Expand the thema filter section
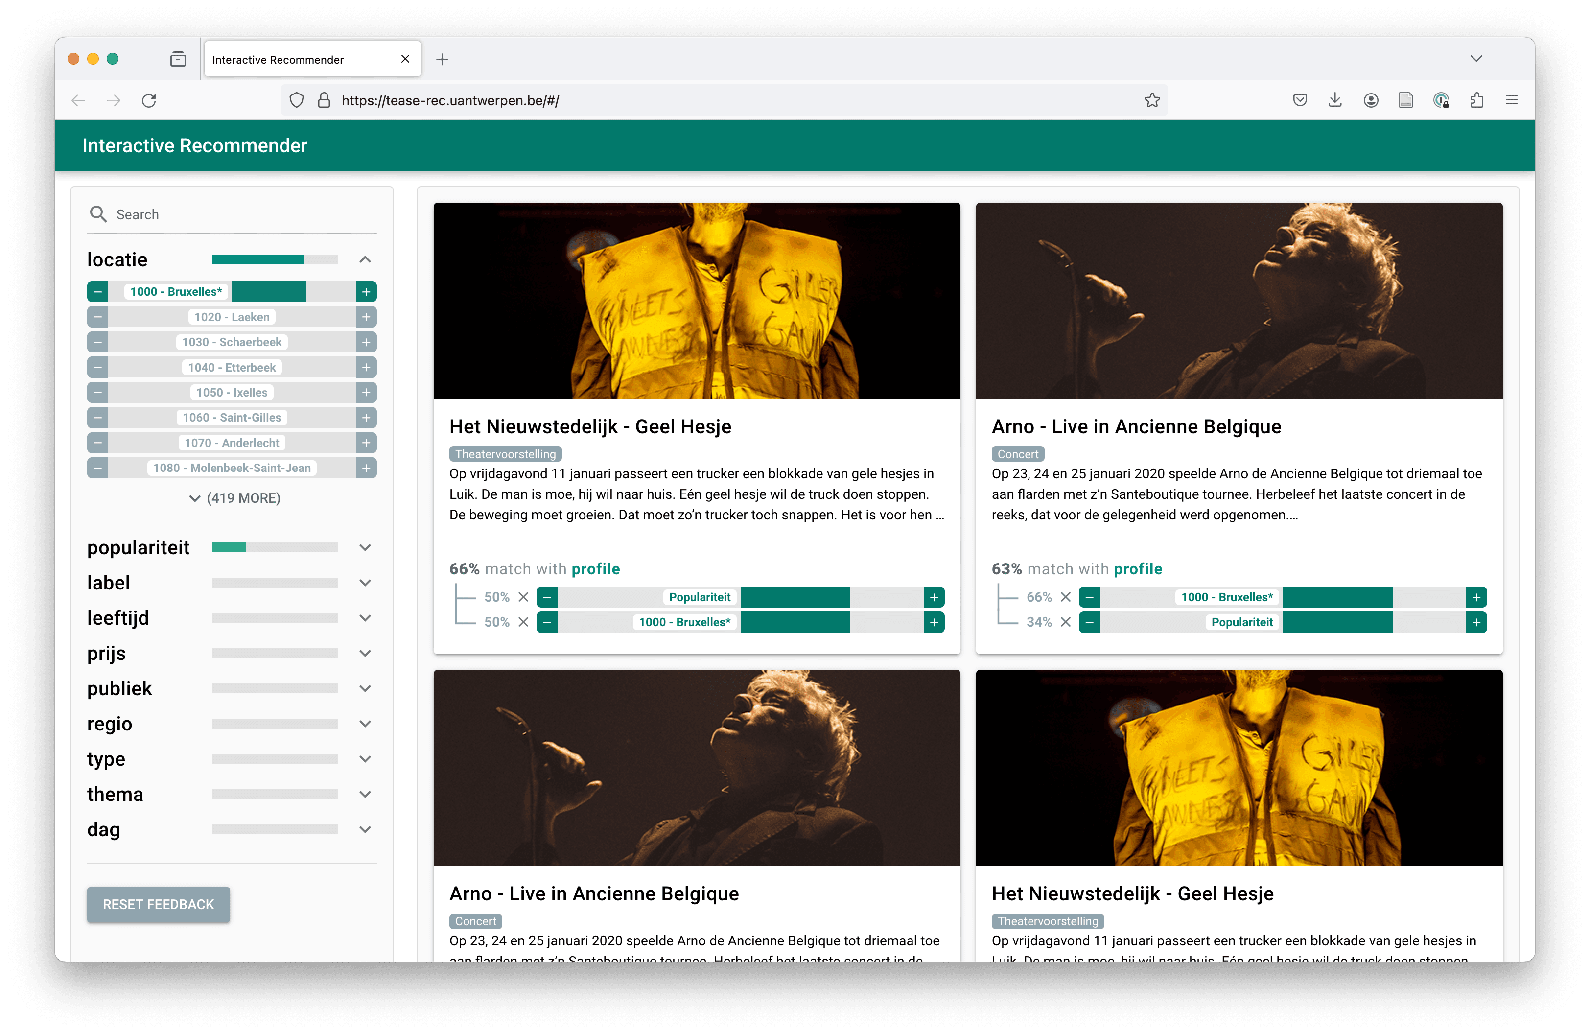This screenshot has height=1034, width=1590. pyautogui.click(x=365, y=794)
